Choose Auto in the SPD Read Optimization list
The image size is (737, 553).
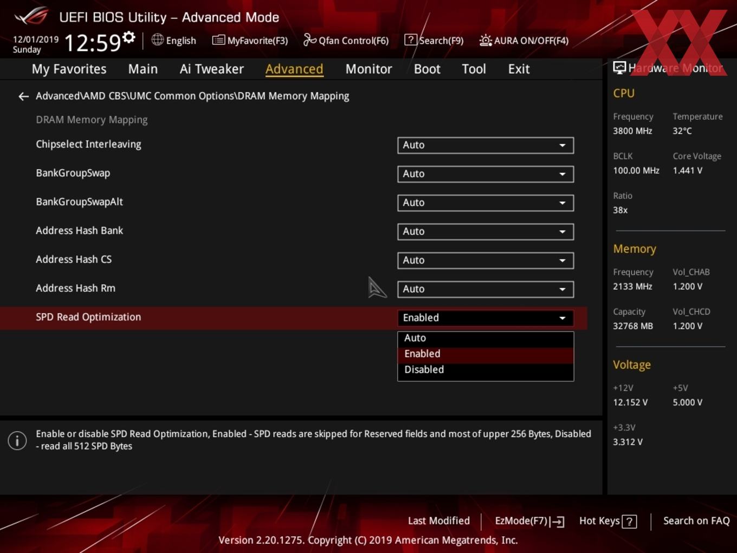pyautogui.click(x=486, y=338)
